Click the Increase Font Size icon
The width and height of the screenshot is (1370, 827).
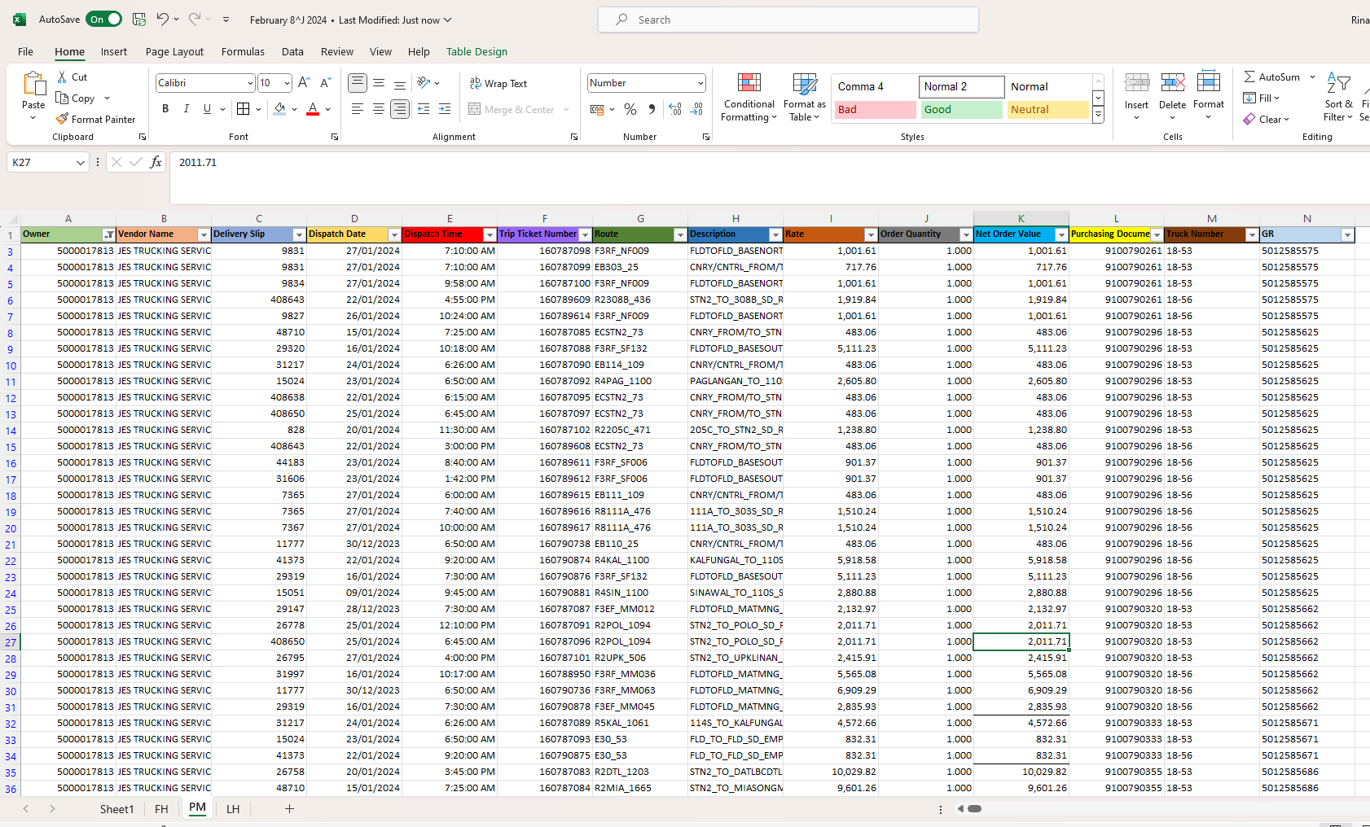pyautogui.click(x=304, y=83)
